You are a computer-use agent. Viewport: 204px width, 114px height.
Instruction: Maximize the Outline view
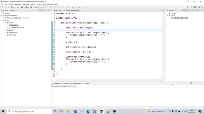point(202,10)
